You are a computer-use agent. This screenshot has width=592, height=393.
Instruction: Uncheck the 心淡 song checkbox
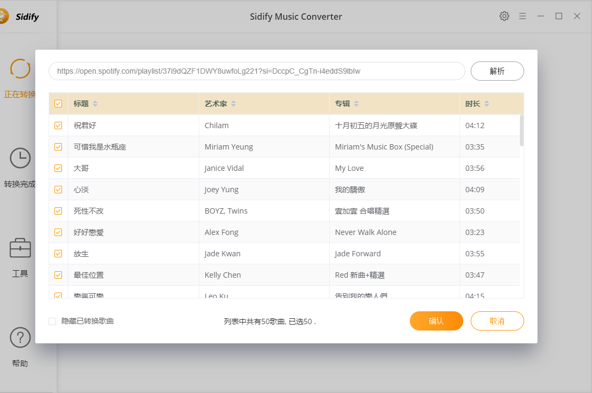pos(58,190)
